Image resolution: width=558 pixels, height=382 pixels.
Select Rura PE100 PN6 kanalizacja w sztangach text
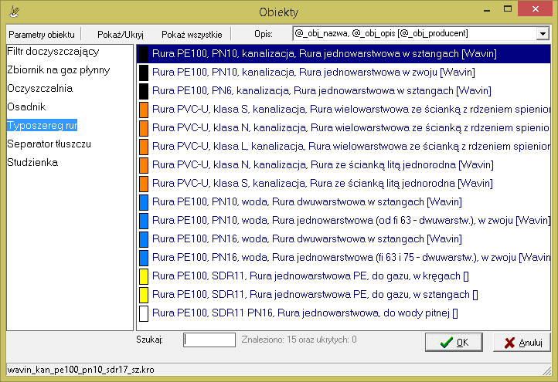click(x=322, y=90)
